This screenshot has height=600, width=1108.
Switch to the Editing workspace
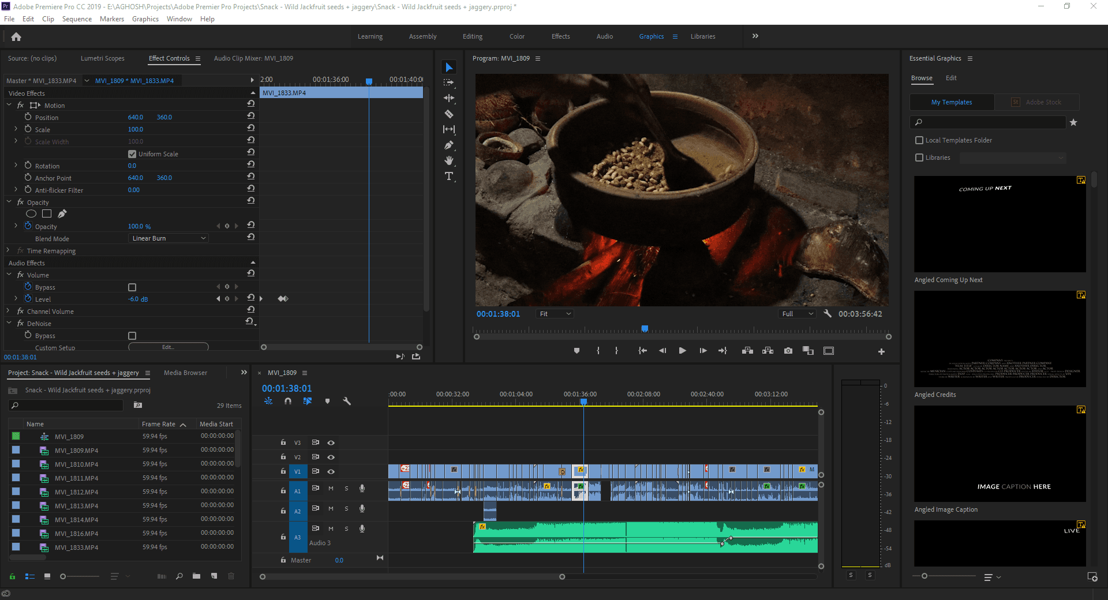[x=472, y=36]
